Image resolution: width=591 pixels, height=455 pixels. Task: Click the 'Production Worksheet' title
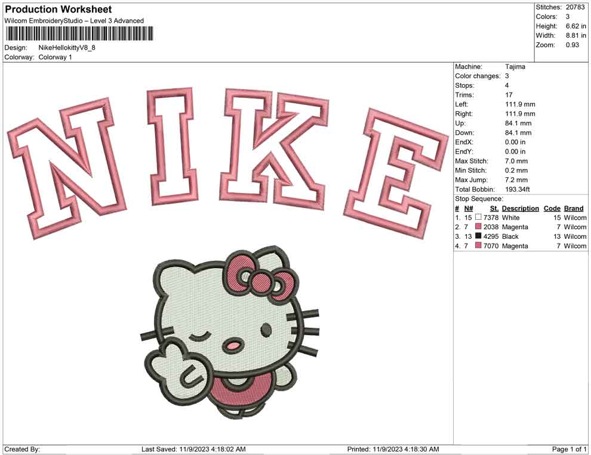[59, 9]
